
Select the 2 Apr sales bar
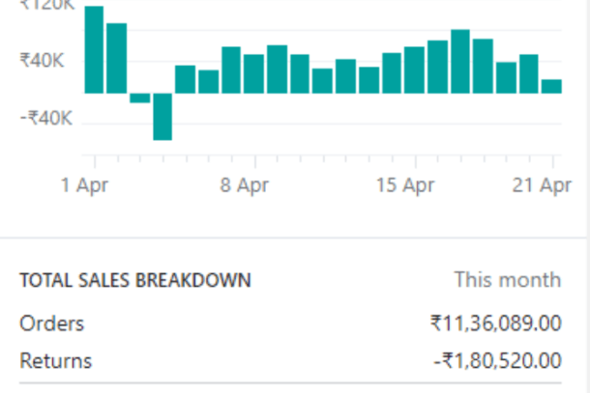coord(117,58)
